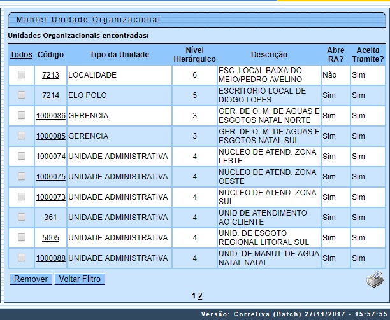Screen dimensions: 390x320
Task: Open unit code 361 link
Action: pyautogui.click(x=51, y=218)
